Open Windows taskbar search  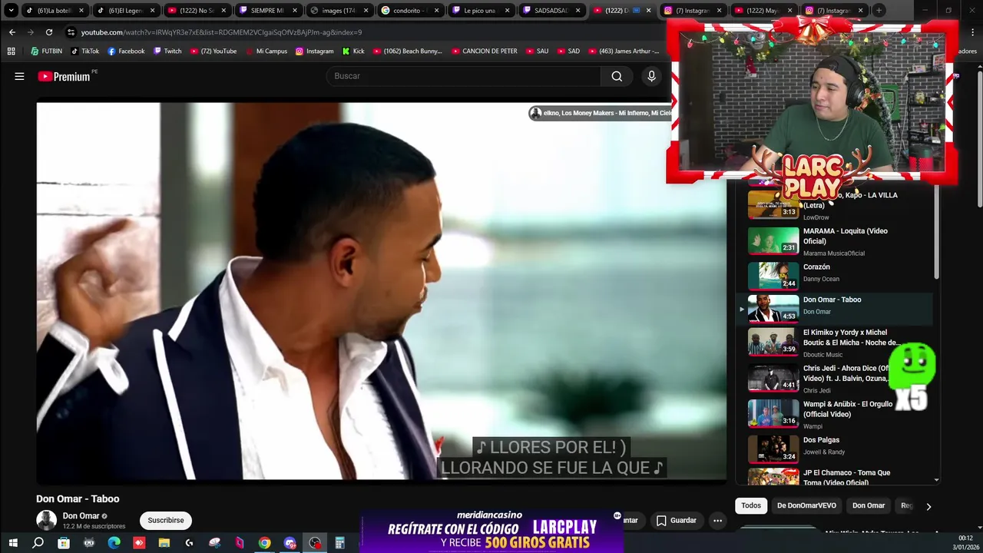[x=38, y=543]
